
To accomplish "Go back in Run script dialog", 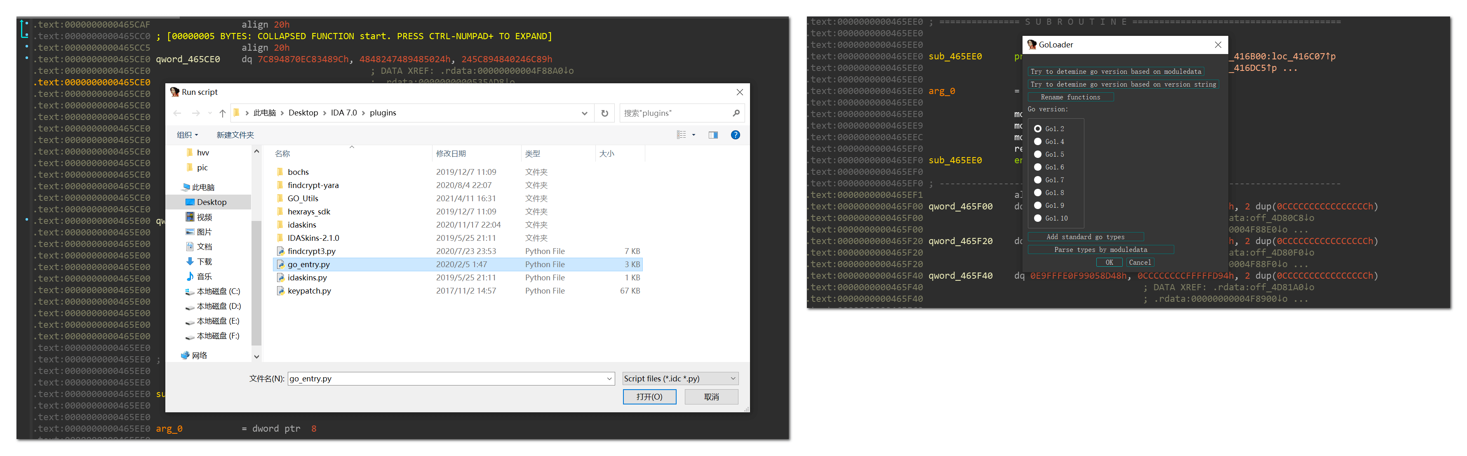I will coord(177,113).
